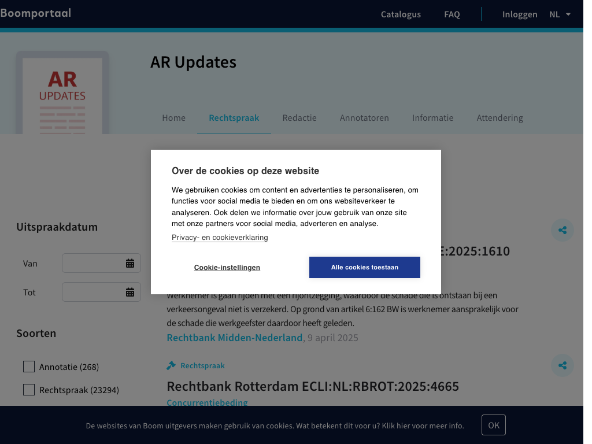Click share icon for first court ruling
This screenshot has height=444, width=592.
point(562,231)
